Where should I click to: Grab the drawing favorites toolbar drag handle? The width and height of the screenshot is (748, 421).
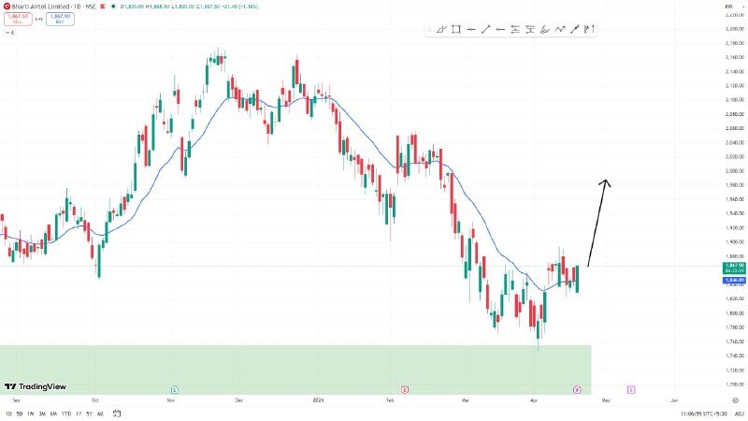click(429, 30)
